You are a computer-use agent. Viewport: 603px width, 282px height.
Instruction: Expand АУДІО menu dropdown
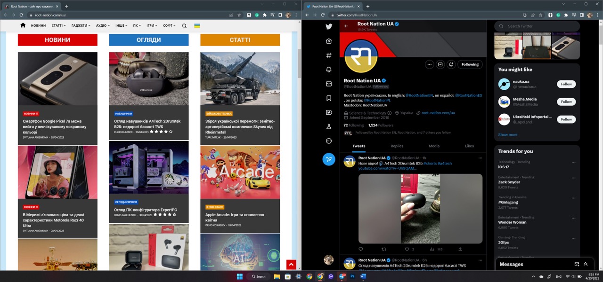pyautogui.click(x=103, y=26)
